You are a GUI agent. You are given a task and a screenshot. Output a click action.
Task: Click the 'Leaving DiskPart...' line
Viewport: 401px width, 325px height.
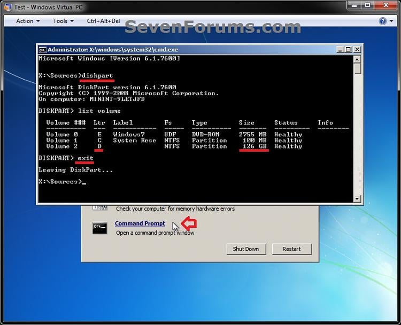click(75, 170)
